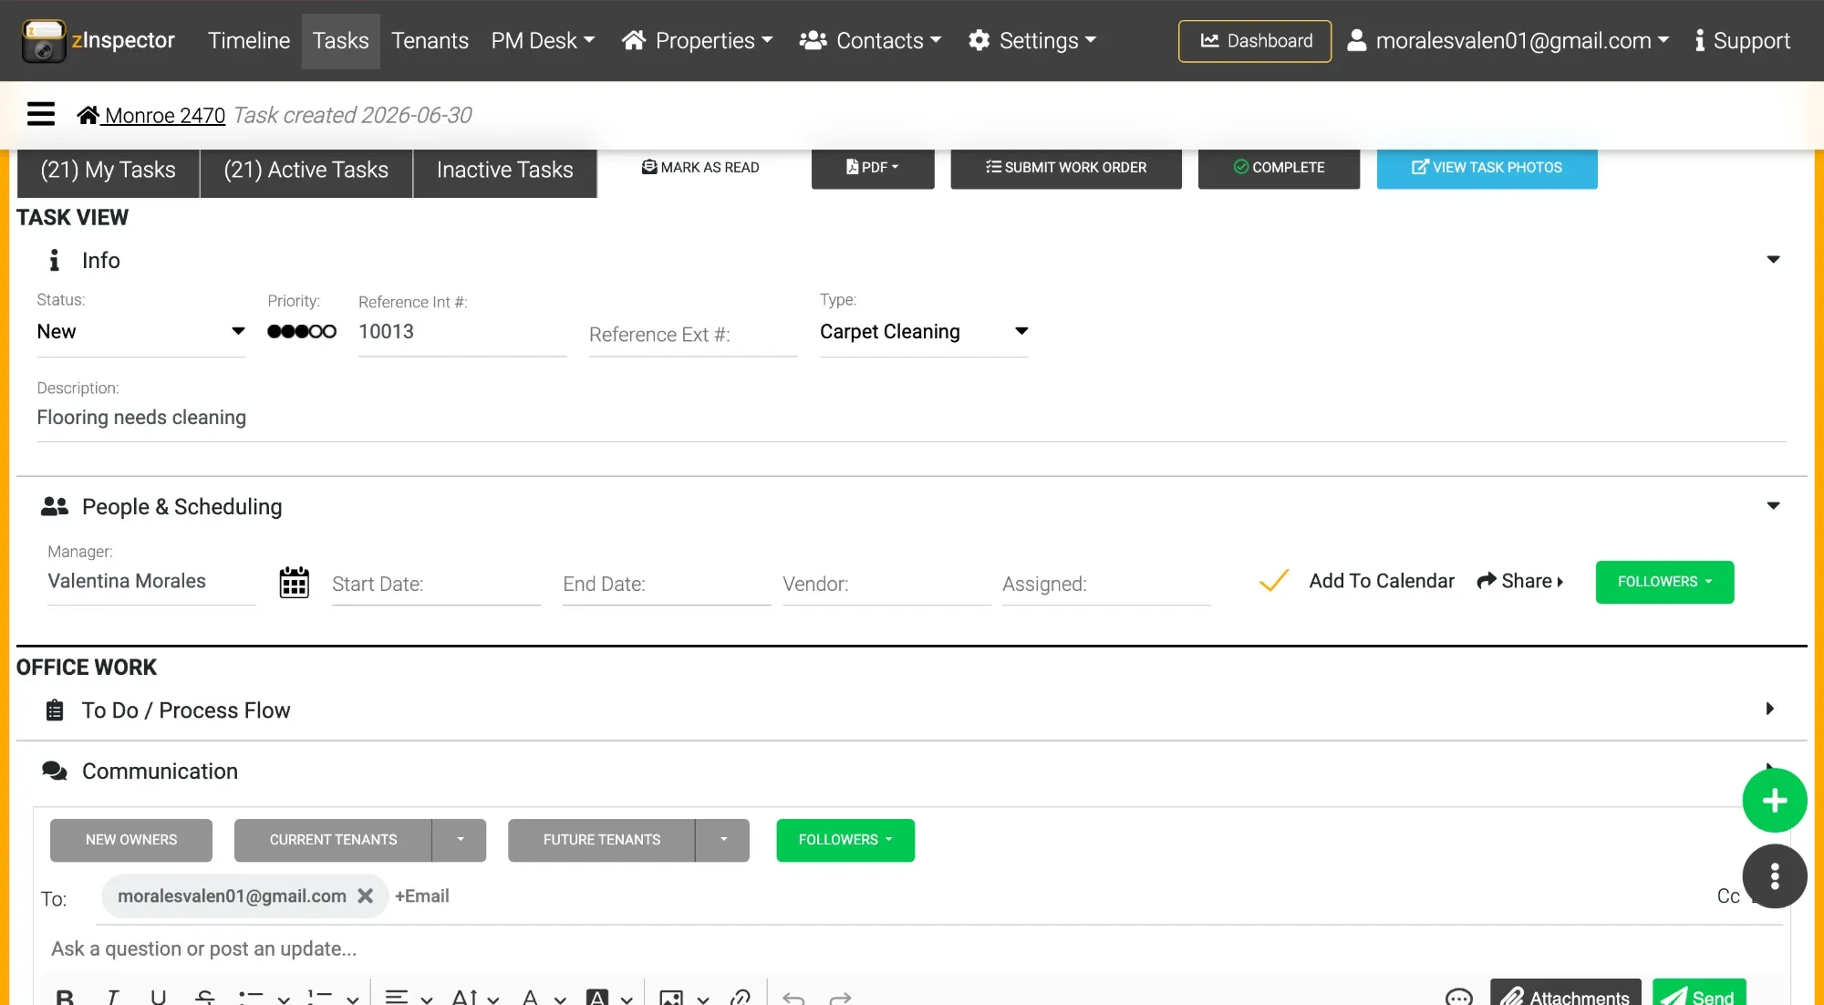This screenshot has height=1005, width=1824.
Task: Click the insert image icon
Action: click(671, 997)
